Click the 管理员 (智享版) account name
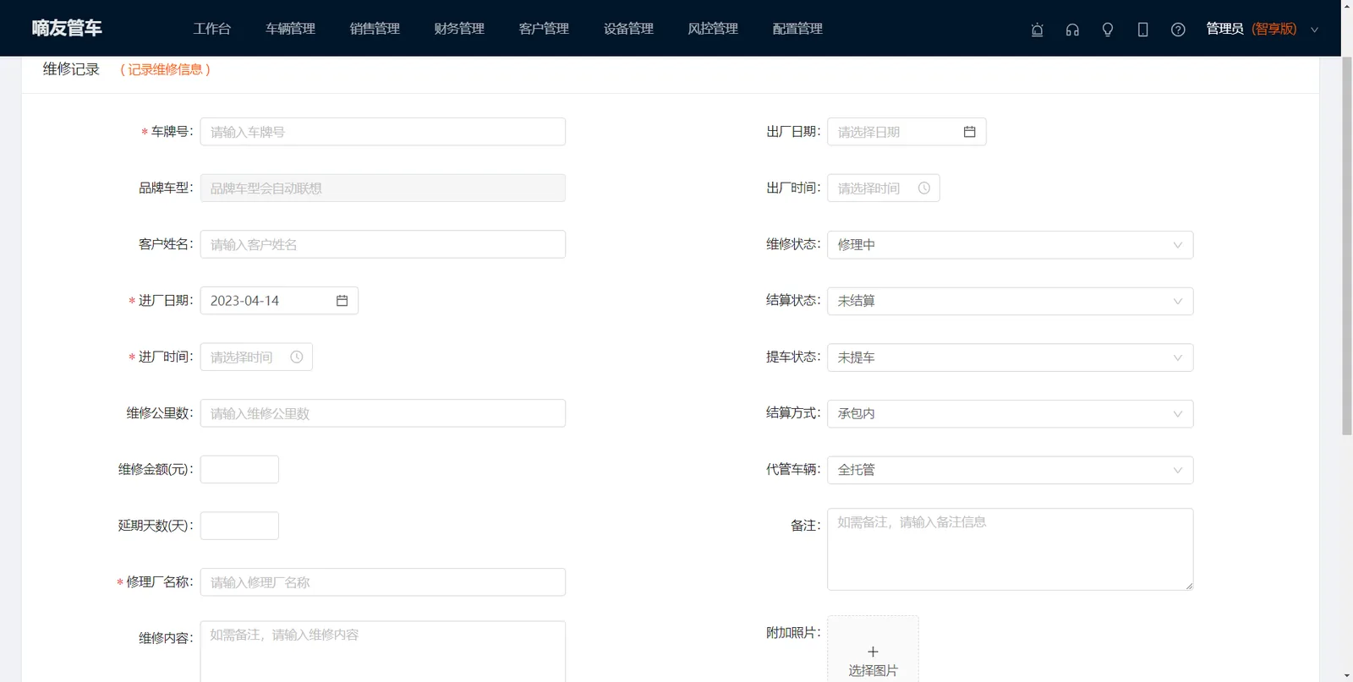 (x=1252, y=29)
